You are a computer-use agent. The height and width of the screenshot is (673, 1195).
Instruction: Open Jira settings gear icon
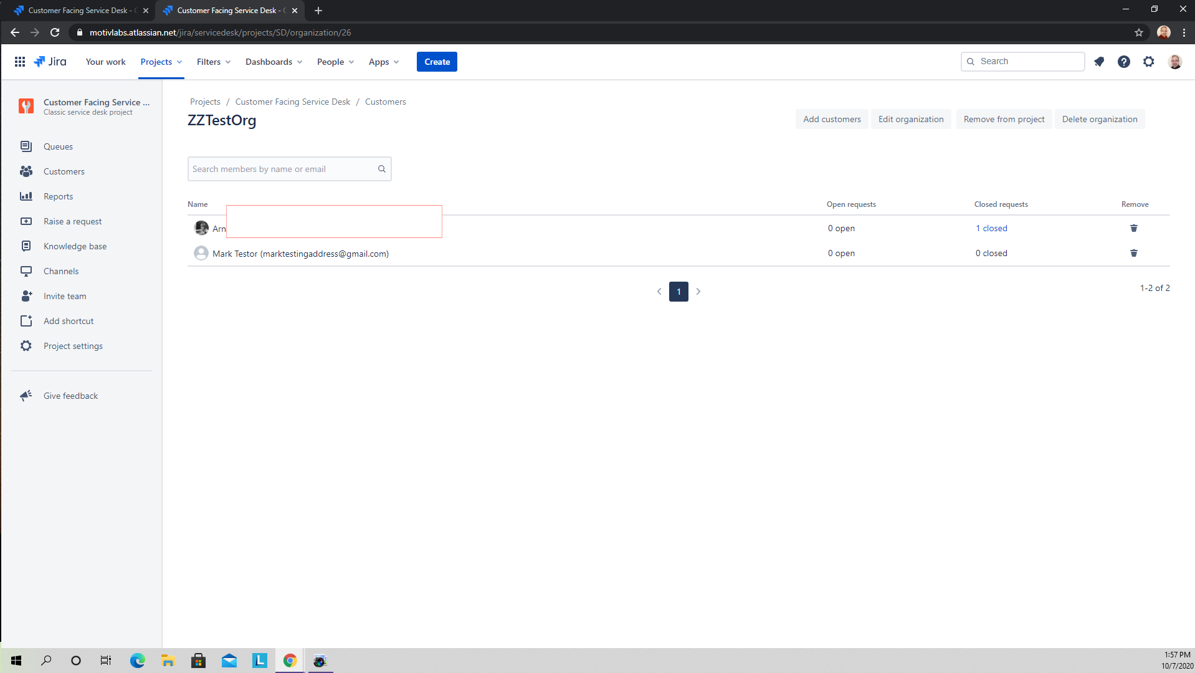pyautogui.click(x=1149, y=62)
